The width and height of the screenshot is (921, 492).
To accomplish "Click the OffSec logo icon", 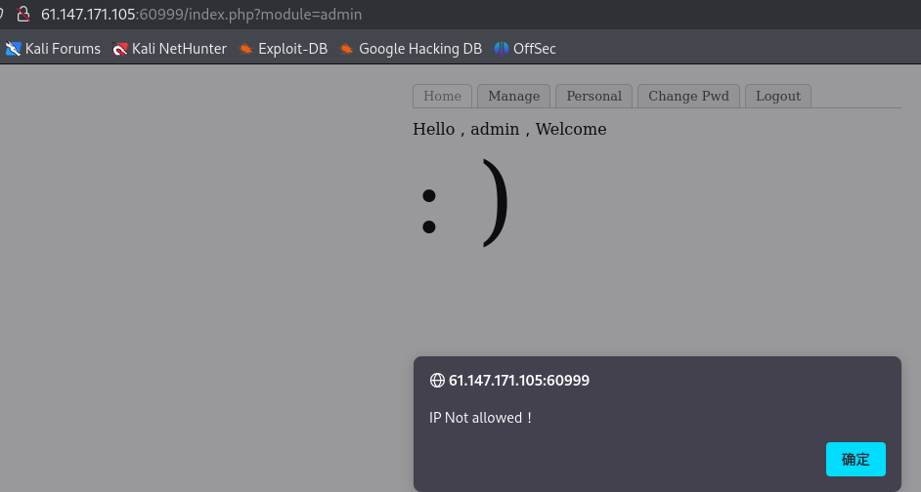I will tap(501, 49).
